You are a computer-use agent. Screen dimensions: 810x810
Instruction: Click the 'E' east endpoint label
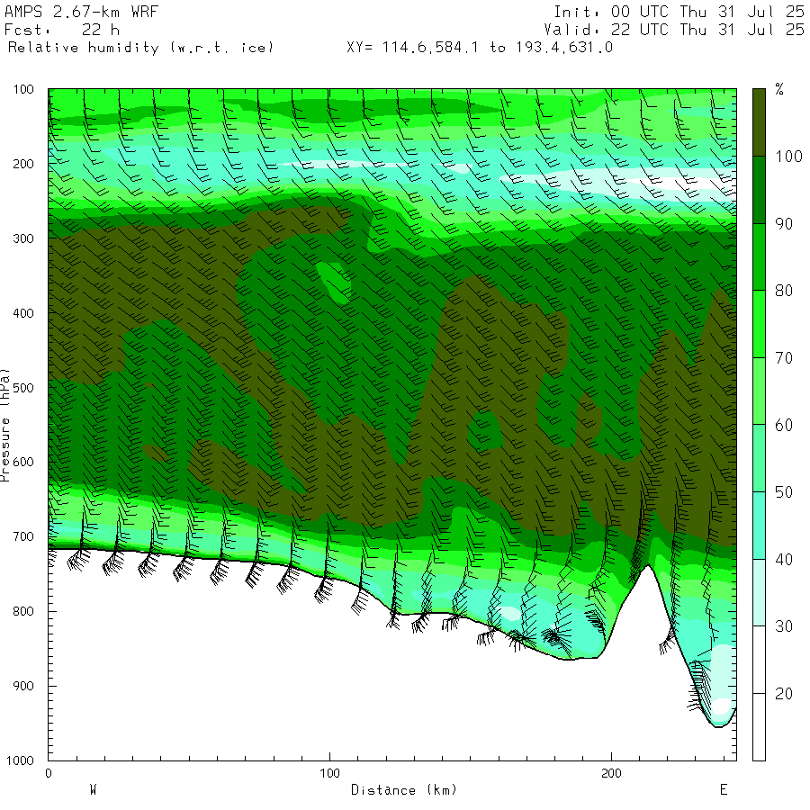(x=724, y=789)
